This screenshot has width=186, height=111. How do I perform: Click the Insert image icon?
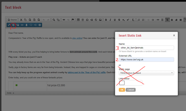coord(100,20)
